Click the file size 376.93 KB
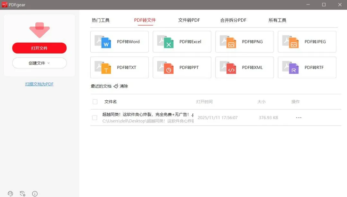This screenshot has width=347, height=197. pos(268,118)
